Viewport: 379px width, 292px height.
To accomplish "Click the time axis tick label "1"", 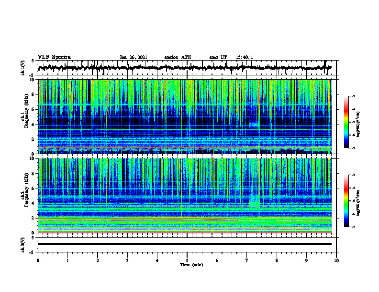I will click(x=67, y=261).
